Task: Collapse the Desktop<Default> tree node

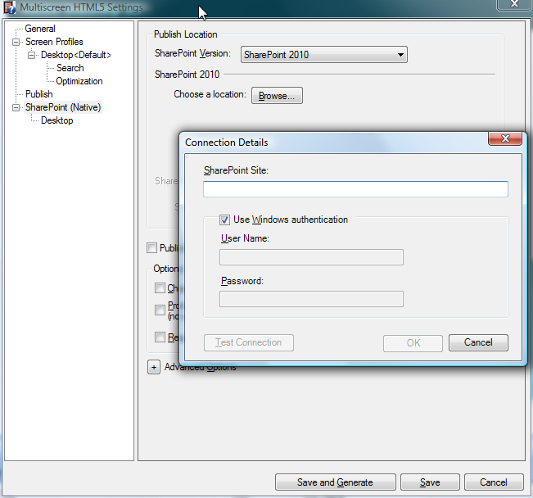Action: [32, 55]
